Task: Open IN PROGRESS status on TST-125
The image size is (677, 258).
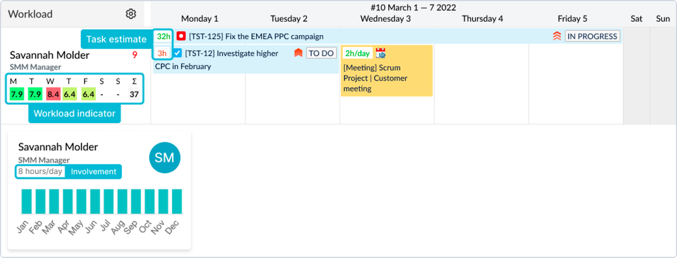Action: 592,37
